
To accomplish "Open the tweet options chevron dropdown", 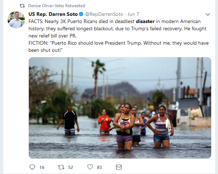I will click(208, 14).
